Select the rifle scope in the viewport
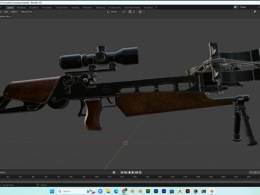 click(x=99, y=58)
